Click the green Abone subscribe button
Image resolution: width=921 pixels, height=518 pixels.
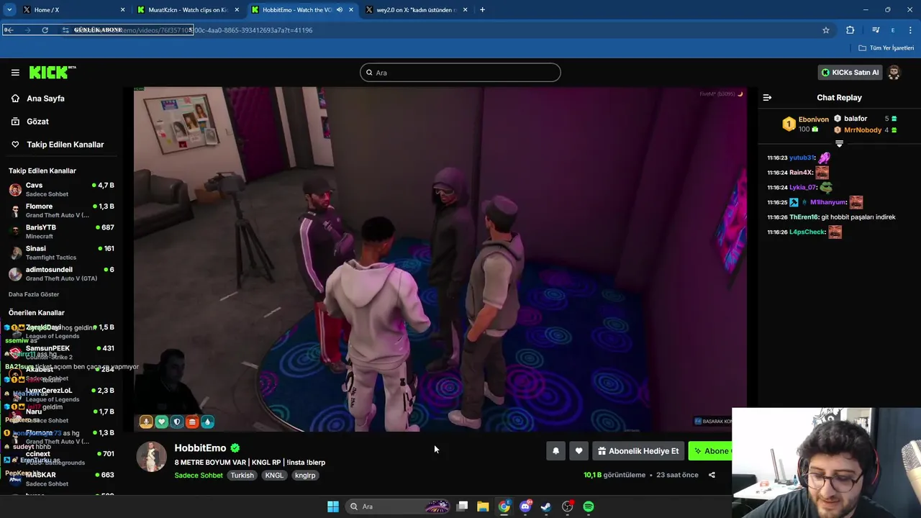(x=711, y=451)
